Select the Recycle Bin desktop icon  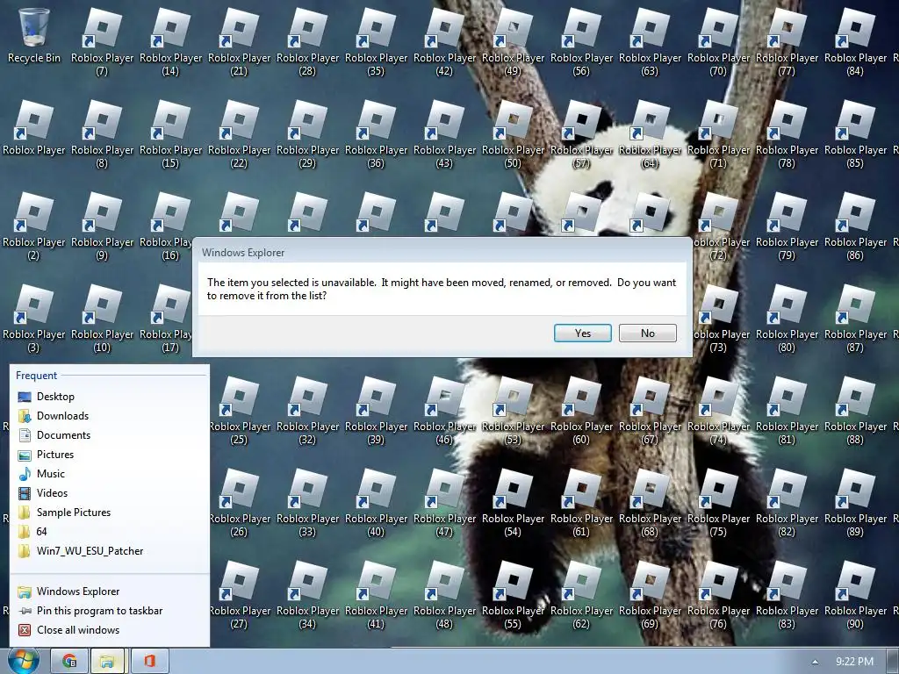point(34,35)
